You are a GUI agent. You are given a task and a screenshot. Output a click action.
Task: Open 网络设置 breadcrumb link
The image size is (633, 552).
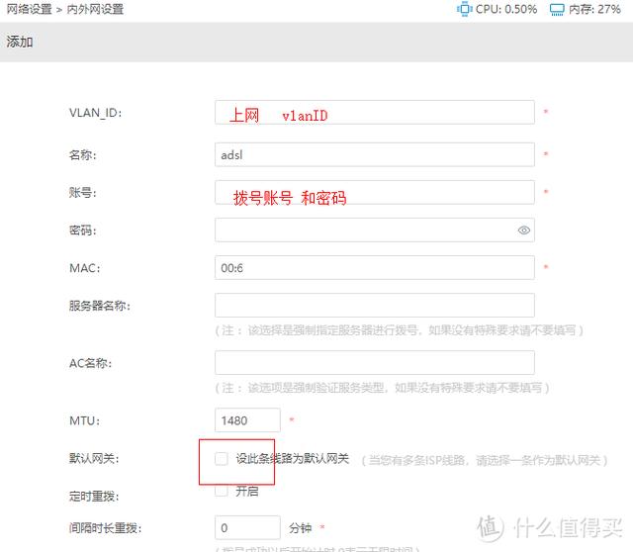coord(29,9)
